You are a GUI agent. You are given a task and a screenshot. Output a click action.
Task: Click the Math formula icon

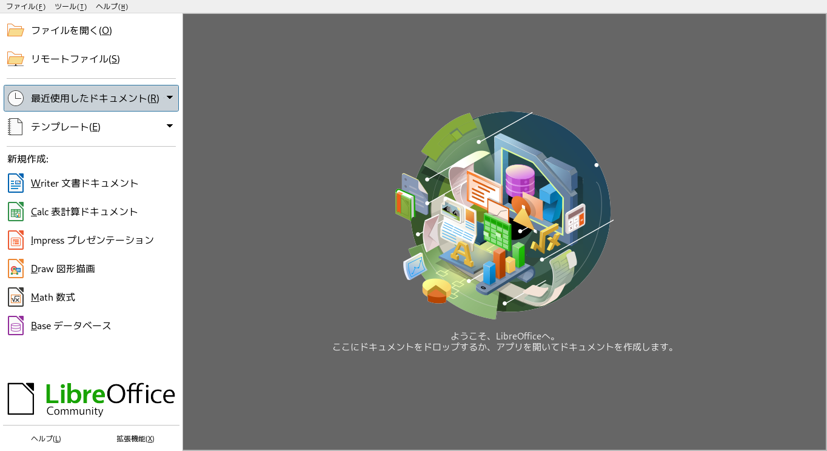16,297
